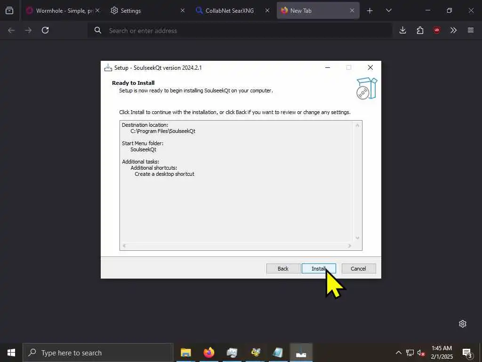Open the muted volume tray icon
The width and height of the screenshot is (482, 362).
(421, 353)
